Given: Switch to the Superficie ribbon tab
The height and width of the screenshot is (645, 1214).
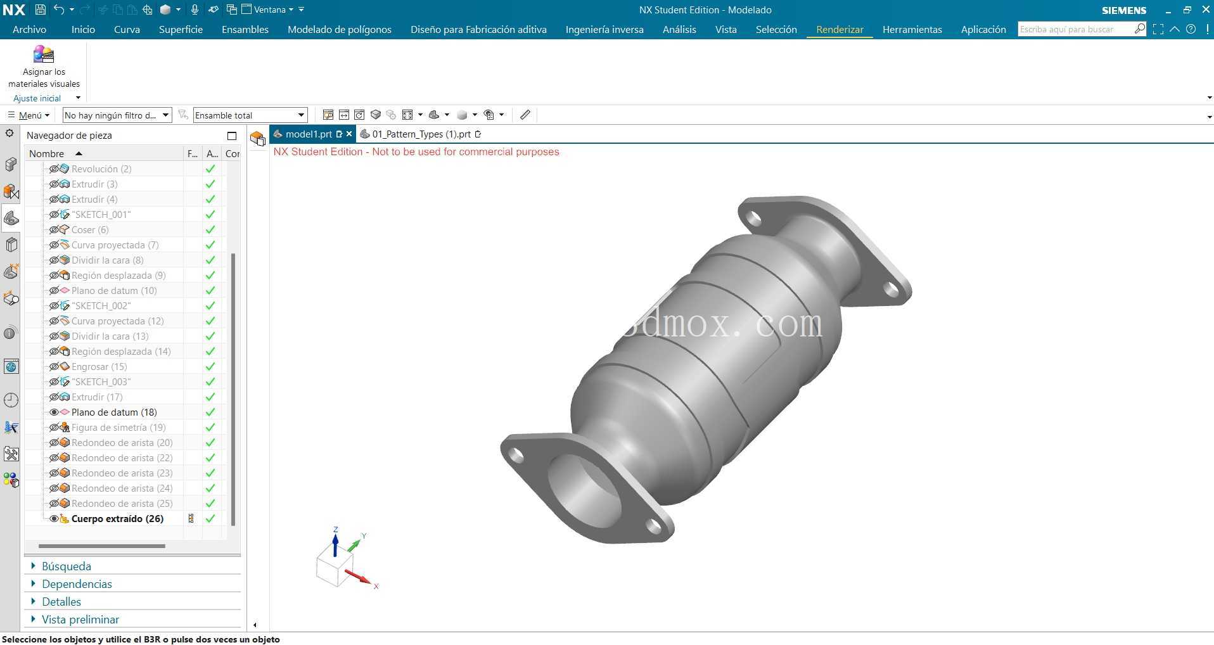Looking at the screenshot, I should (x=181, y=29).
